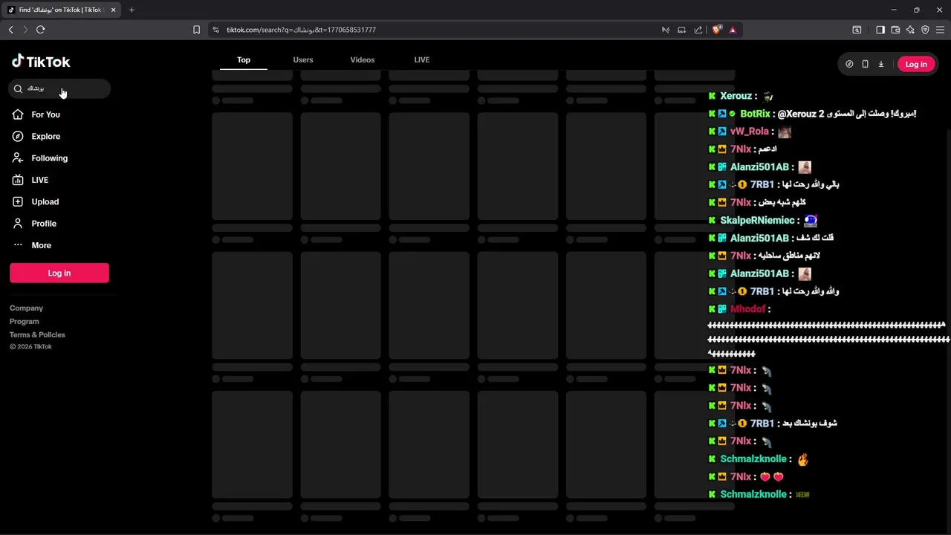Open the Brave VPN shield icon
951x535 pixels.
click(x=925, y=30)
